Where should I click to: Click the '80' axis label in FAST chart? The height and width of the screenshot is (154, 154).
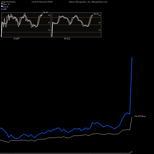point(49,15)
